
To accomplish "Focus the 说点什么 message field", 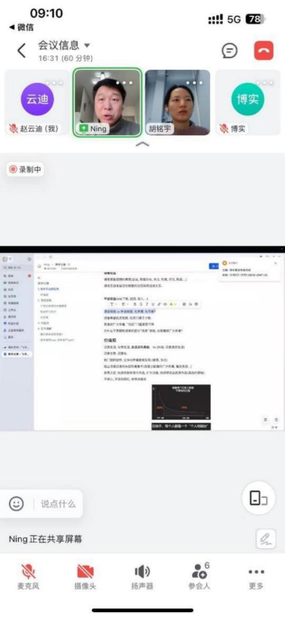I will [x=58, y=504].
